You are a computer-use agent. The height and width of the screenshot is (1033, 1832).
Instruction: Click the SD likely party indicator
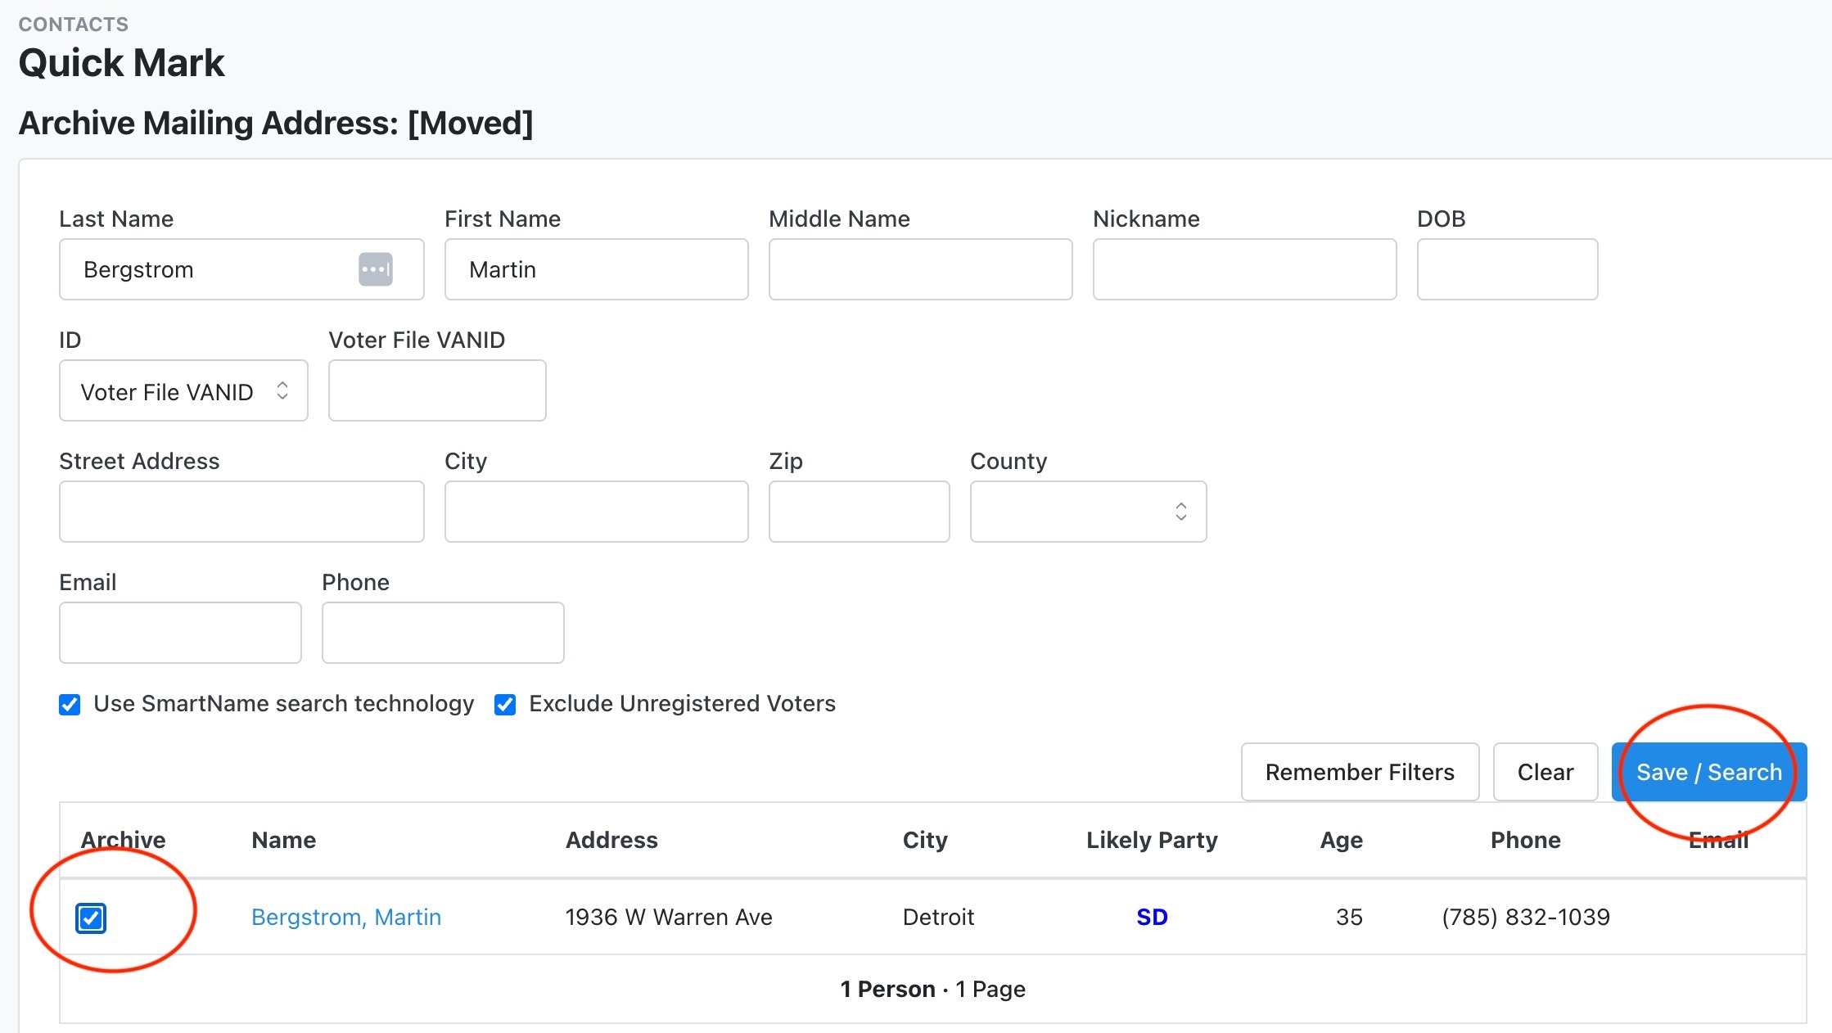click(x=1152, y=917)
